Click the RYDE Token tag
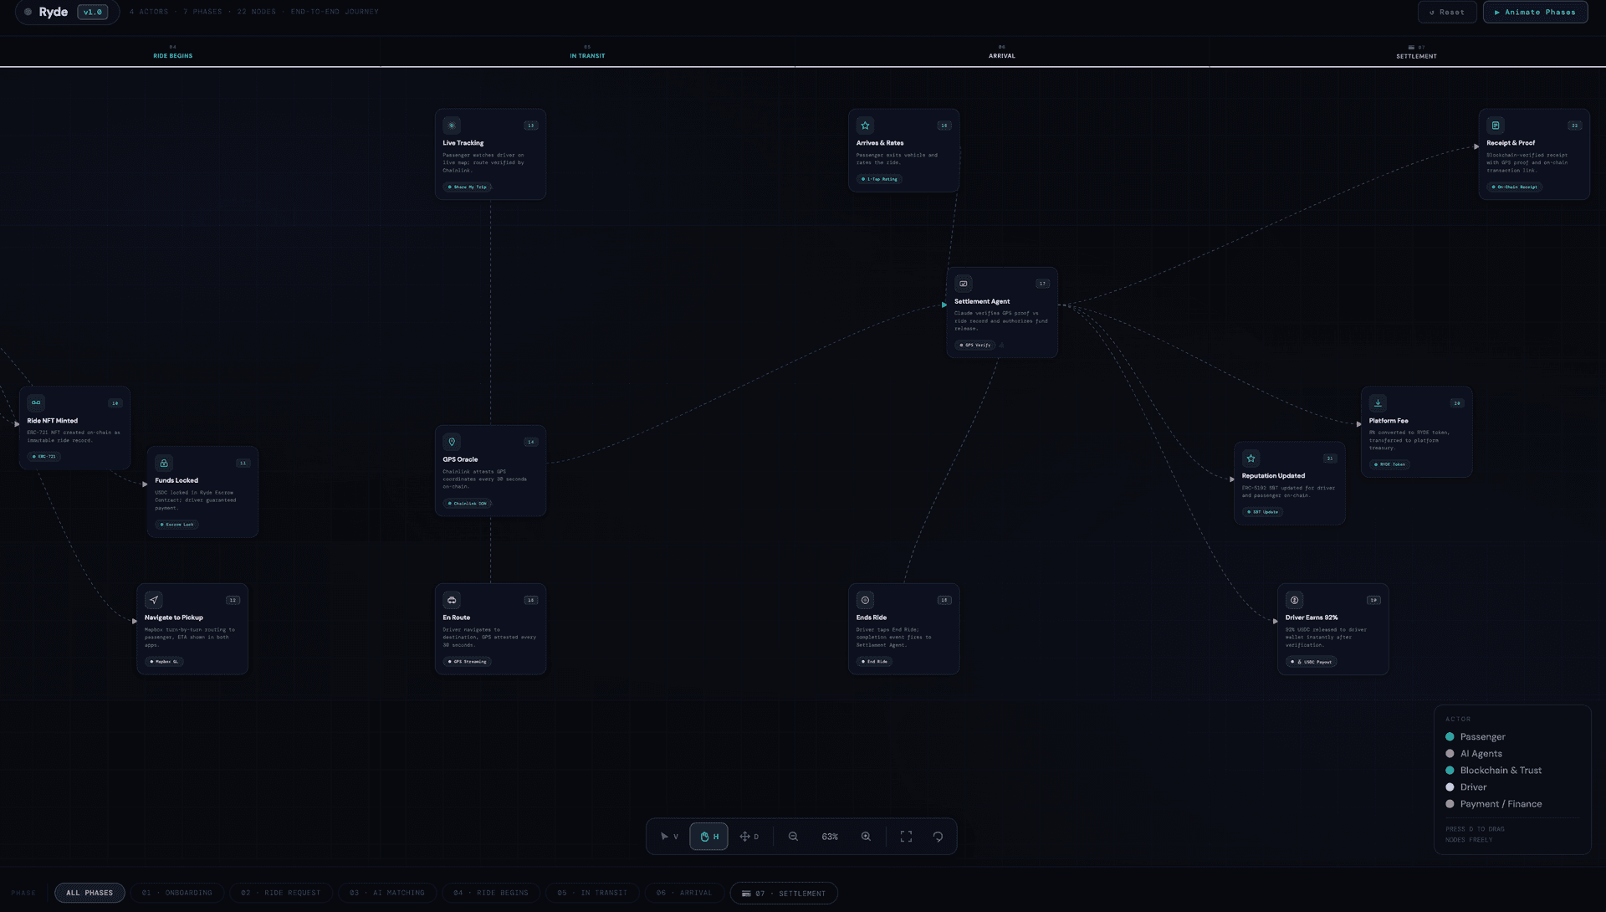 (x=1389, y=464)
